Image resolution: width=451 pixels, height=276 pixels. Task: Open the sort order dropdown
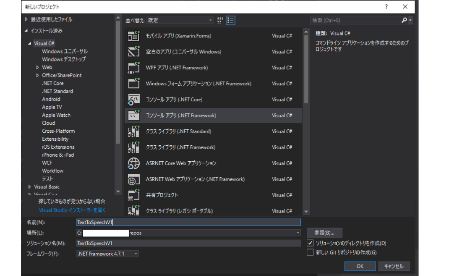[x=180, y=20]
